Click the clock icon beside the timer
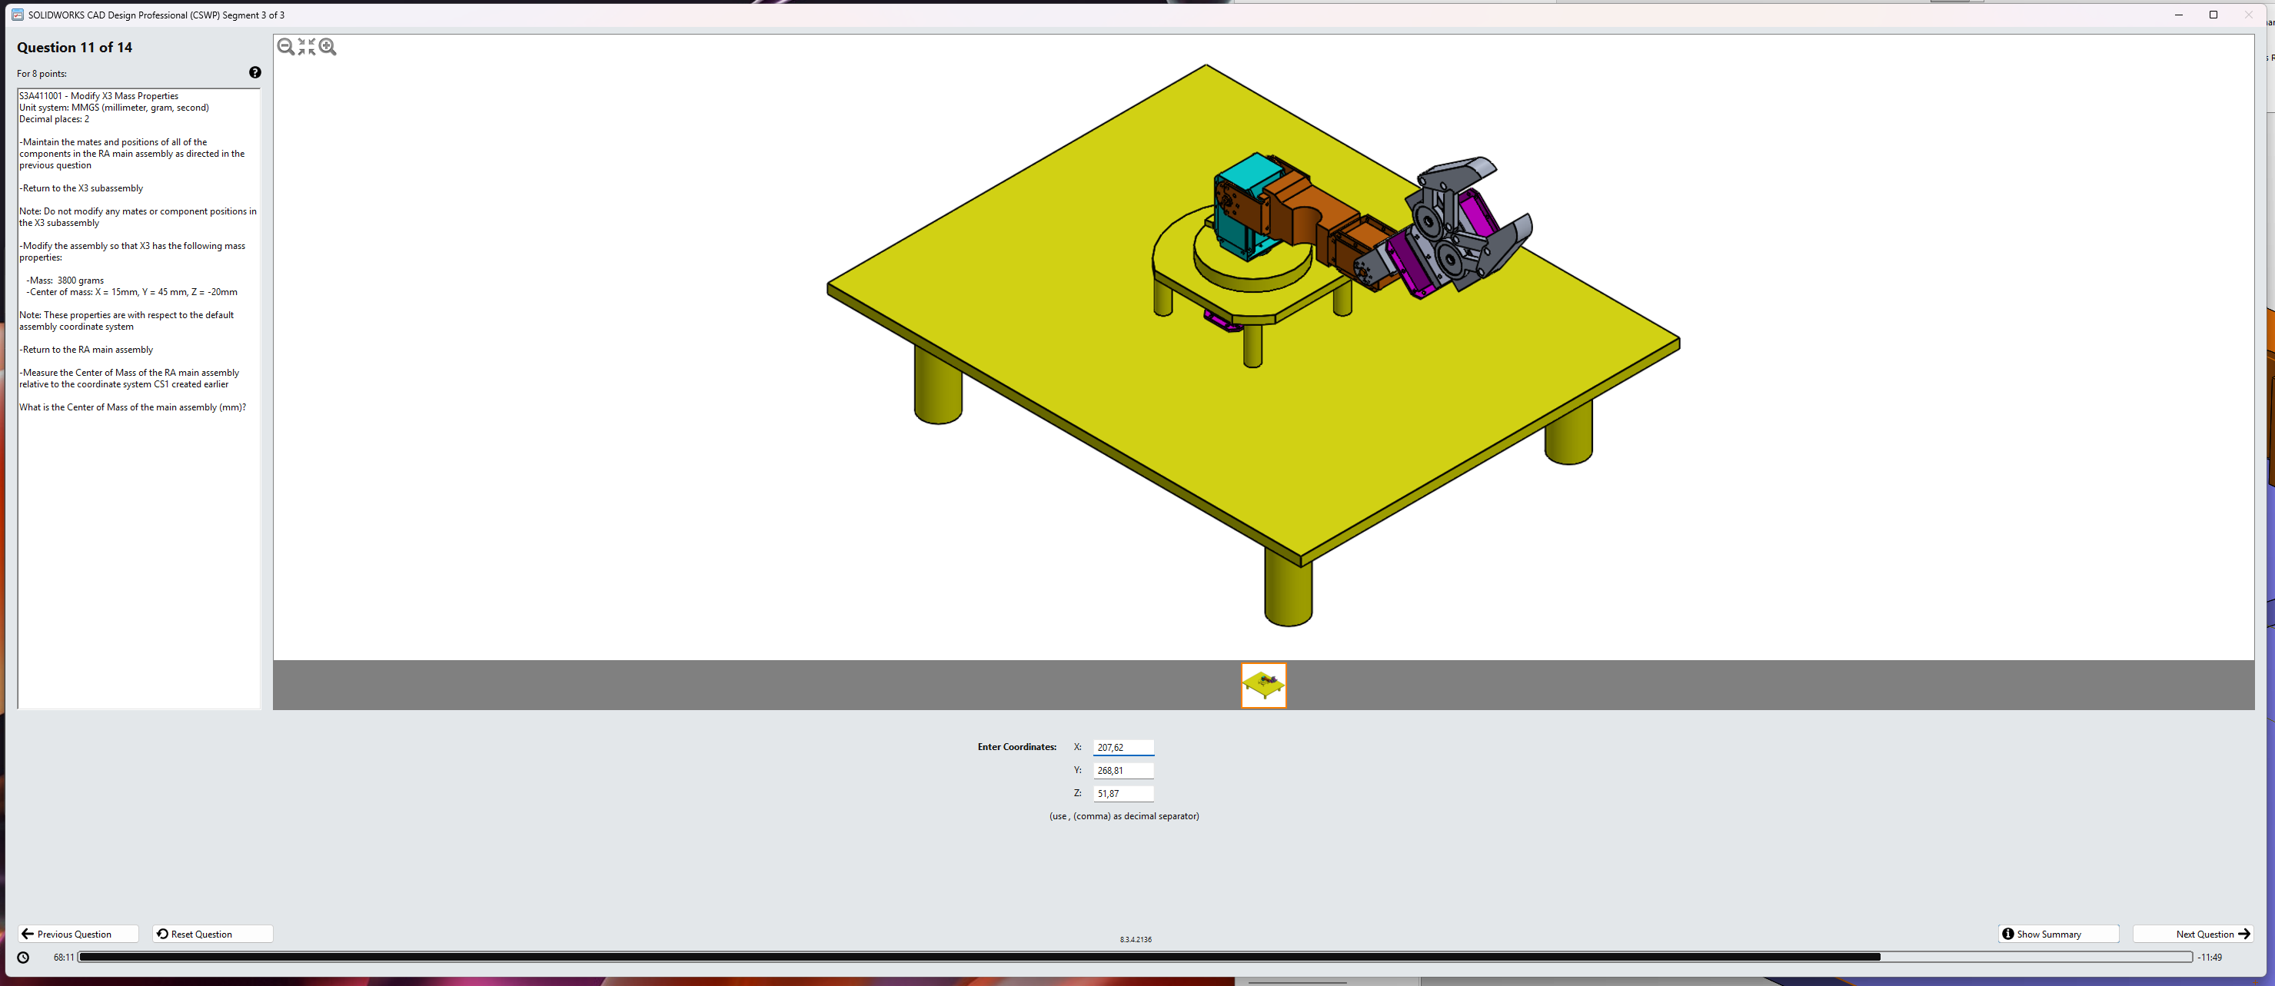The width and height of the screenshot is (2275, 986). pyautogui.click(x=24, y=957)
